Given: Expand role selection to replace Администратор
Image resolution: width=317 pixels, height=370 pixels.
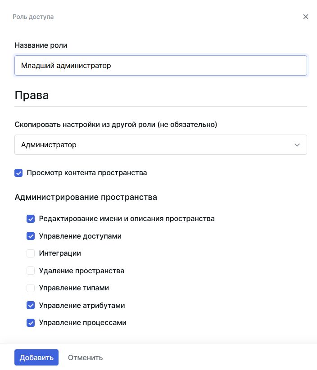Looking at the screenshot, I should 160,144.
